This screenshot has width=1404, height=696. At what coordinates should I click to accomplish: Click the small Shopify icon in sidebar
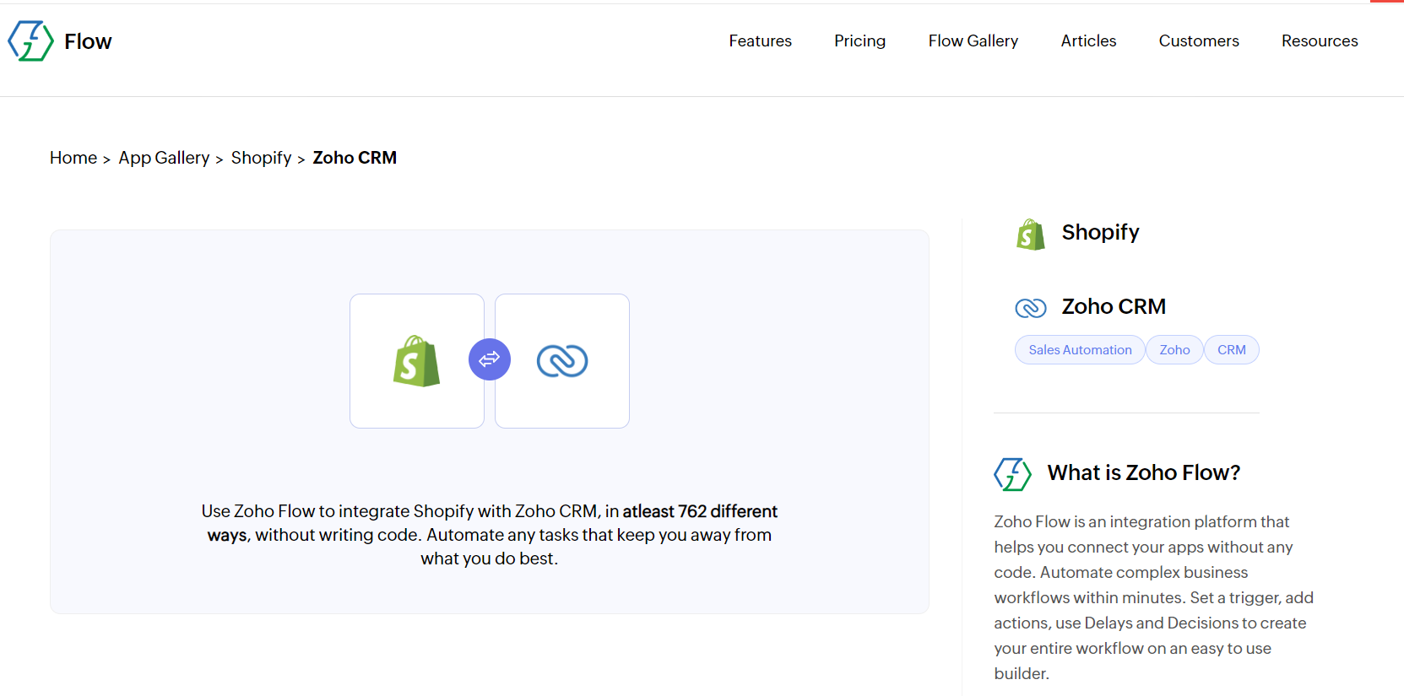coord(1031,235)
